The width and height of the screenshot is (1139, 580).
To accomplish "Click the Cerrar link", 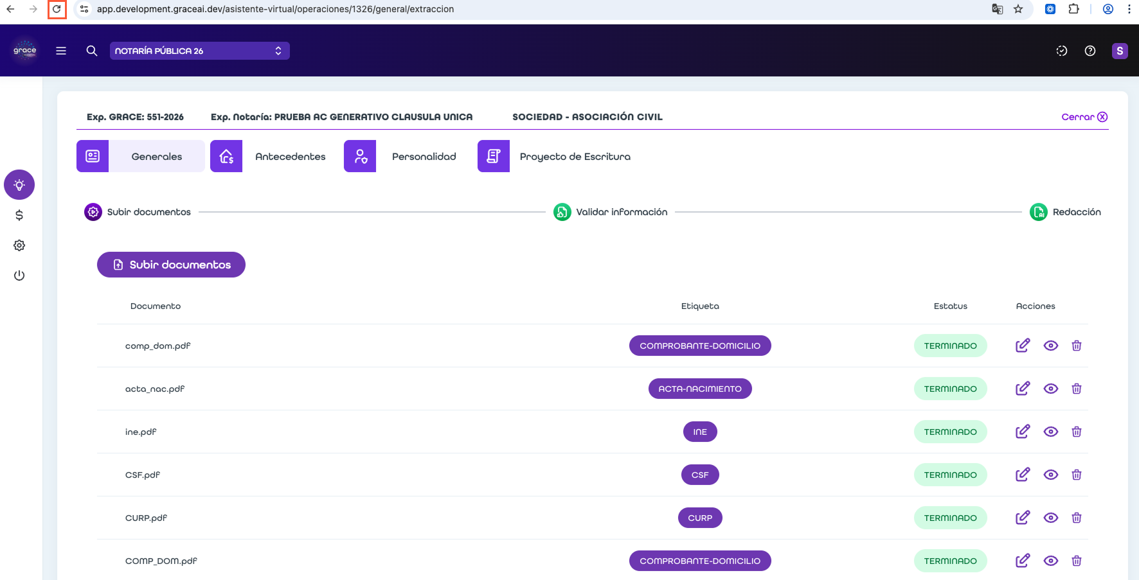I will coord(1084,117).
